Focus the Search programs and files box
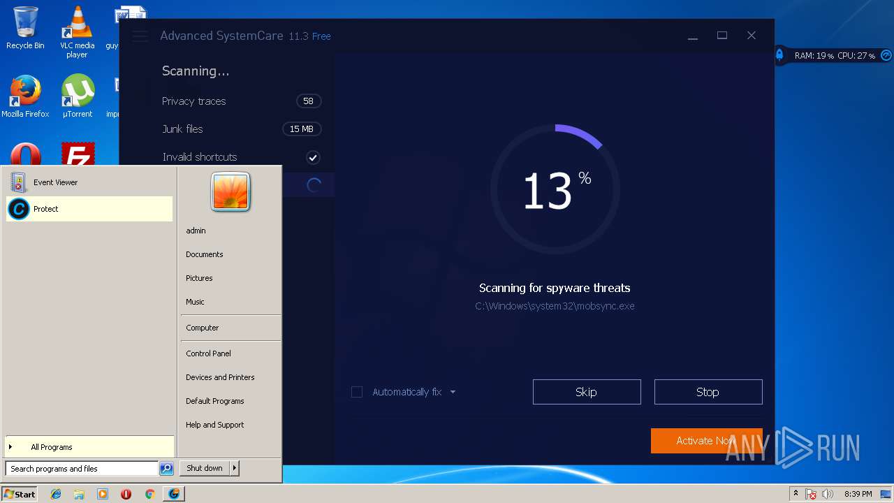This screenshot has width=894, height=503. click(82, 469)
